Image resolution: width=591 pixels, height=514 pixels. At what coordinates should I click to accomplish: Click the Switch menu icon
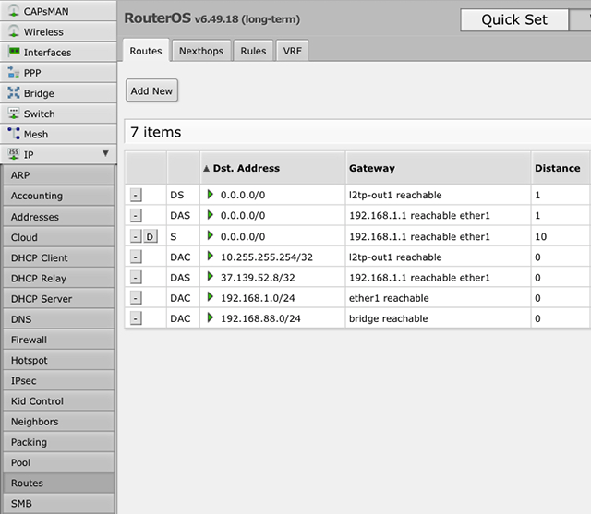point(14,114)
